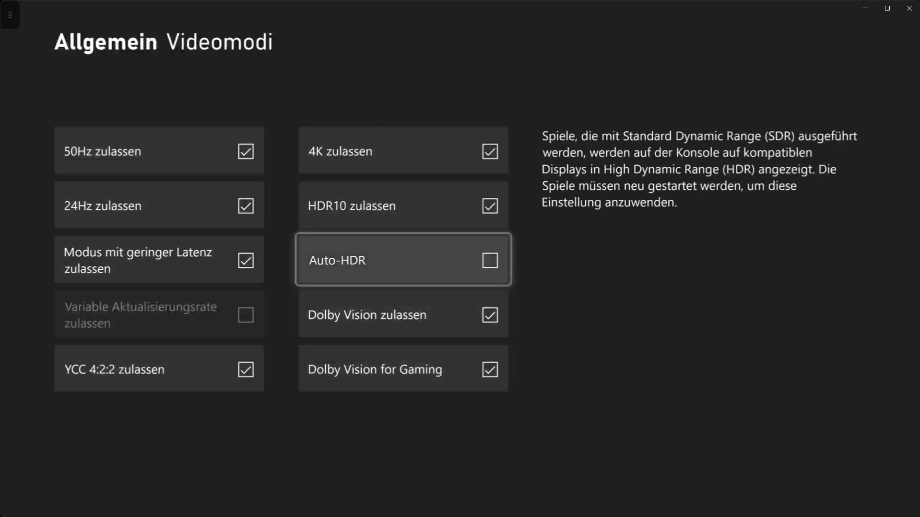Click the drag handle icon in top-left corner
The height and width of the screenshot is (517, 920).
(10, 15)
